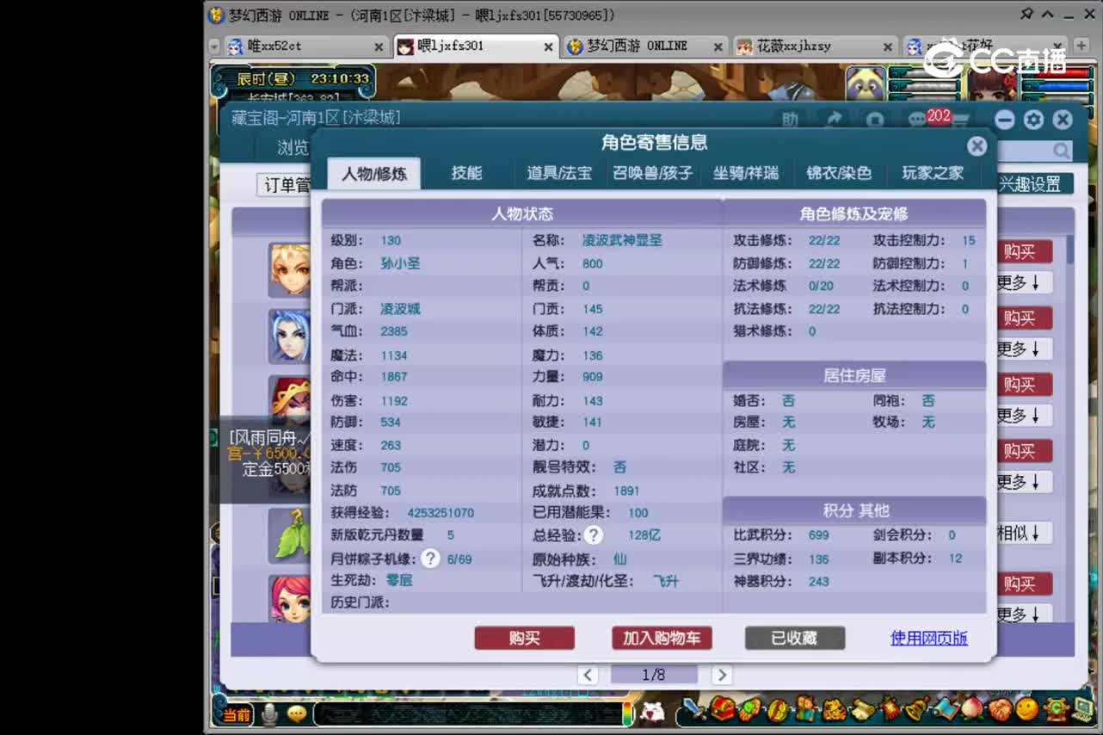Click the 购买 button in the role dialog
Screen dimensions: 1103x735
click(x=524, y=638)
